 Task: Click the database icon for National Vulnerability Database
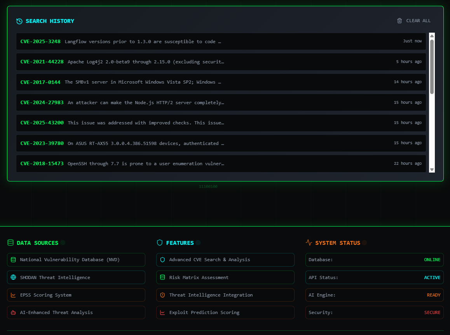13,260
